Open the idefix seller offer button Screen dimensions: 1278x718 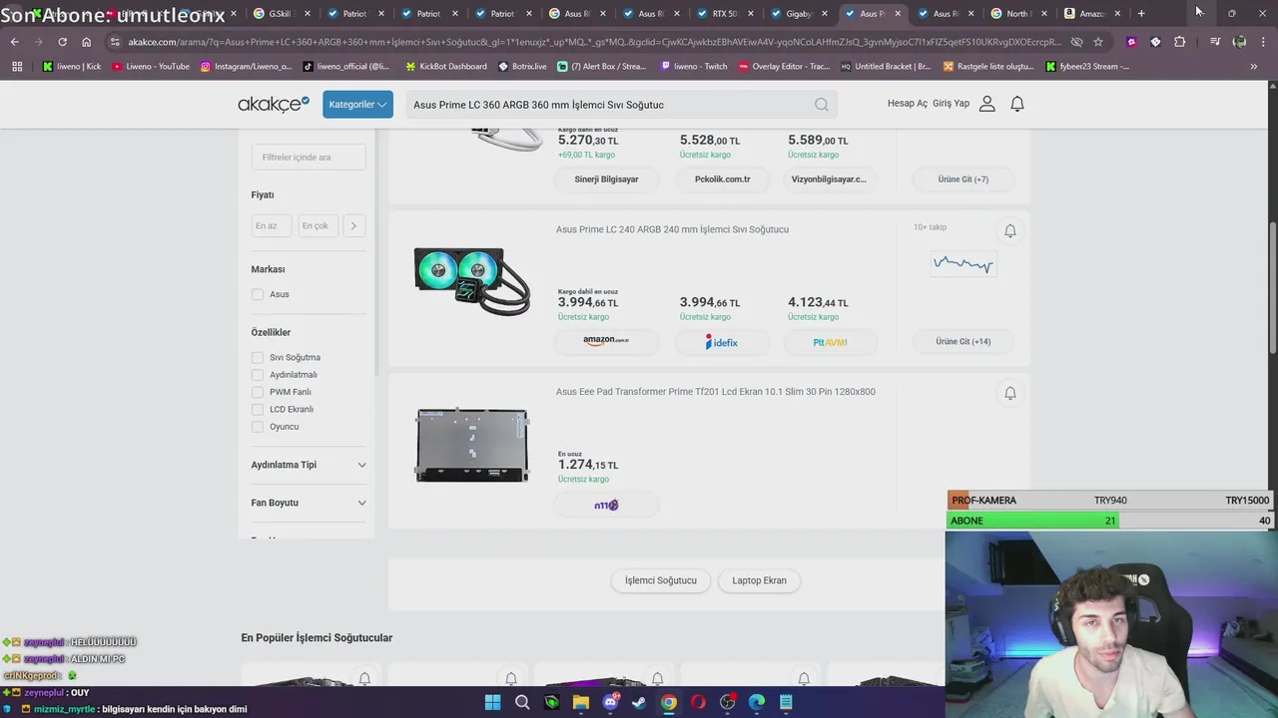722,342
